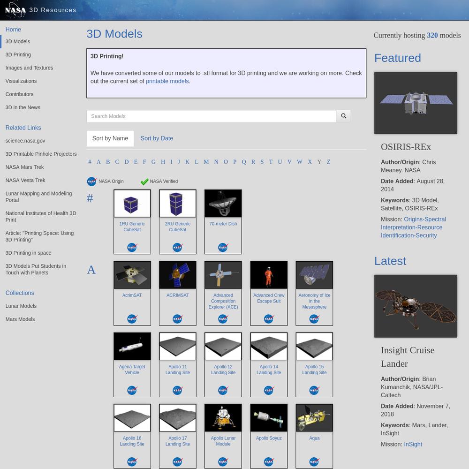Jump to letter Z in alphabet index

pos(328,162)
